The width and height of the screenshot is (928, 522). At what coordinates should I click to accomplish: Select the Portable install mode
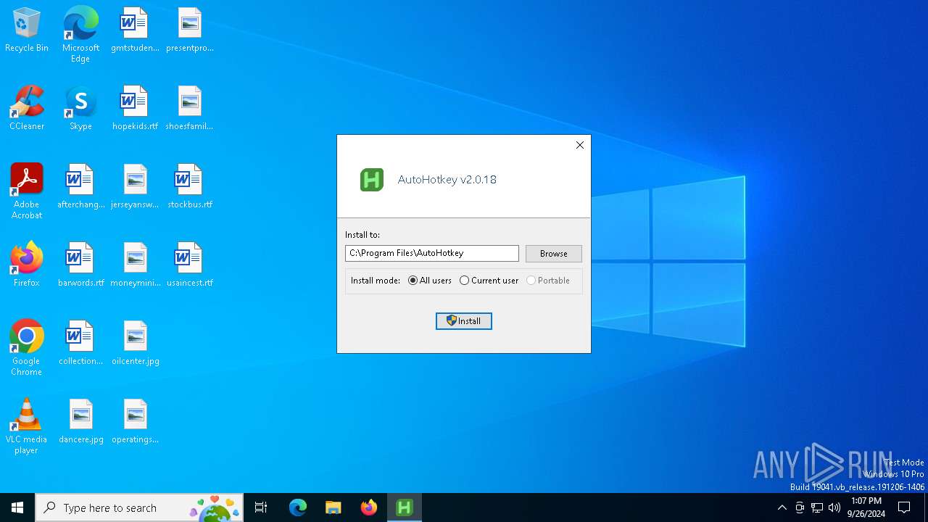pos(548,281)
